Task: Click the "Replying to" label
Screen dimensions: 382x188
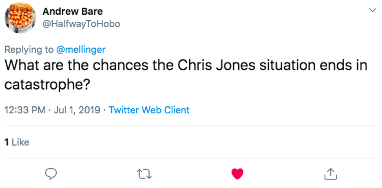Action: [28, 50]
